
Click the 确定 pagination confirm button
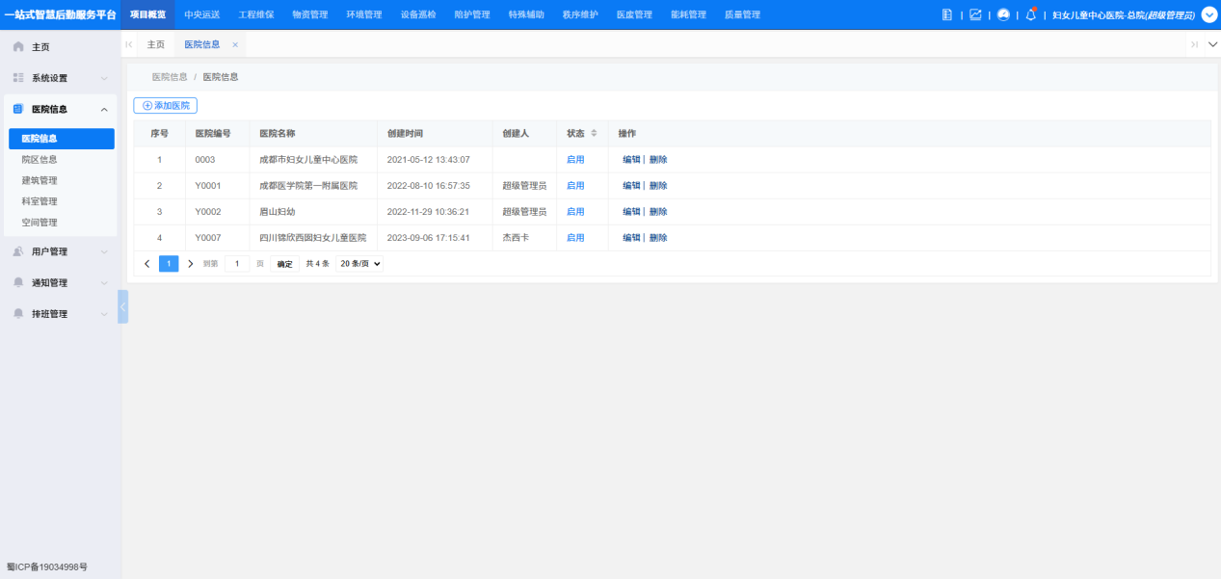[x=285, y=264]
